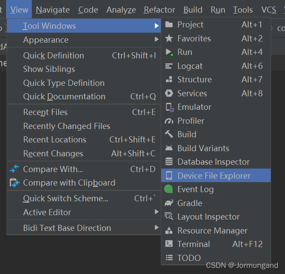The height and width of the screenshot is (274, 285).
Task: Choose Recent Files from View menu
Action: tap(45, 112)
